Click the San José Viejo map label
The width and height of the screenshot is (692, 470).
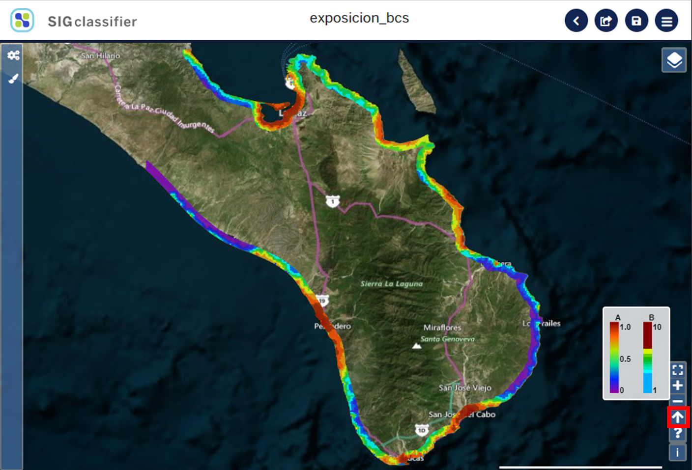point(465,388)
